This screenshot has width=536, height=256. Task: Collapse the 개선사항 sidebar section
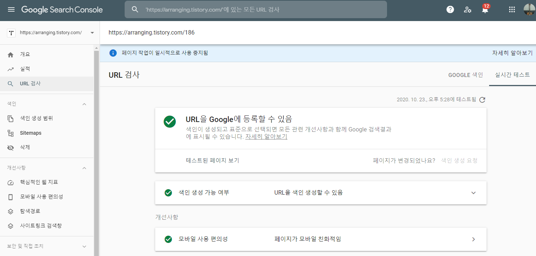pos(84,168)
